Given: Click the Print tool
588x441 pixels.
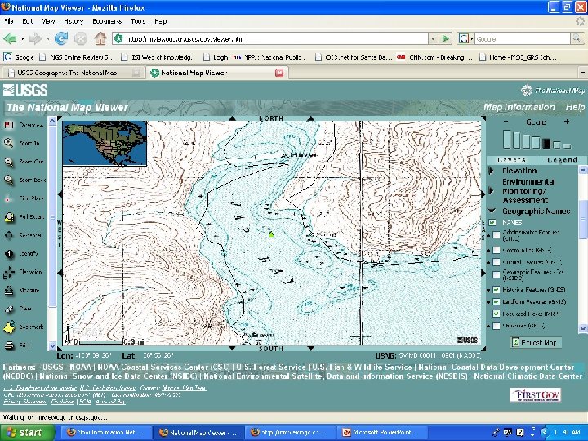Looking at the screenshot, I should tap(9, 345).
